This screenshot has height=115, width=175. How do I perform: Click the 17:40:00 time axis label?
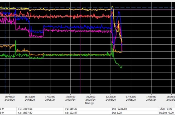click(131, 98)
